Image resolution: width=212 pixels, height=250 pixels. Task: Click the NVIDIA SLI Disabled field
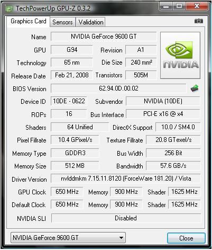[x=126, y=218]
